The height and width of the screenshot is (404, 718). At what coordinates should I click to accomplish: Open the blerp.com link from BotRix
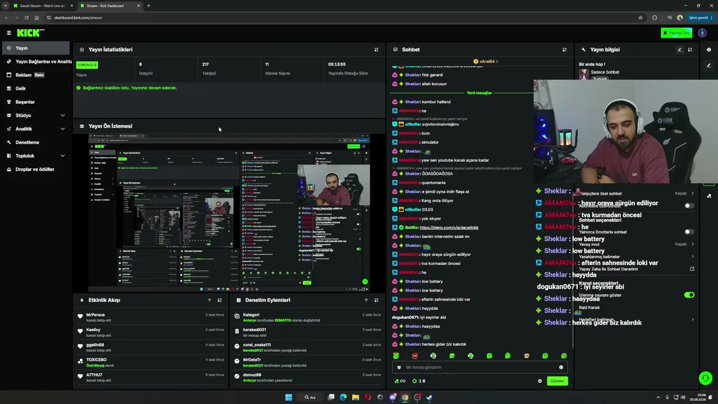coord(449,228)
